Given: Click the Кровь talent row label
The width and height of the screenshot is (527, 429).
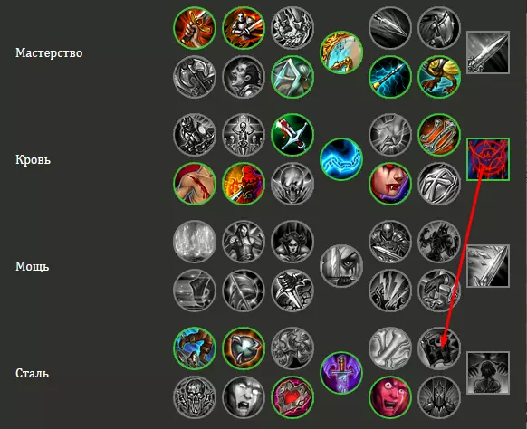Looking at the screenshot, I should coord(33,159).
